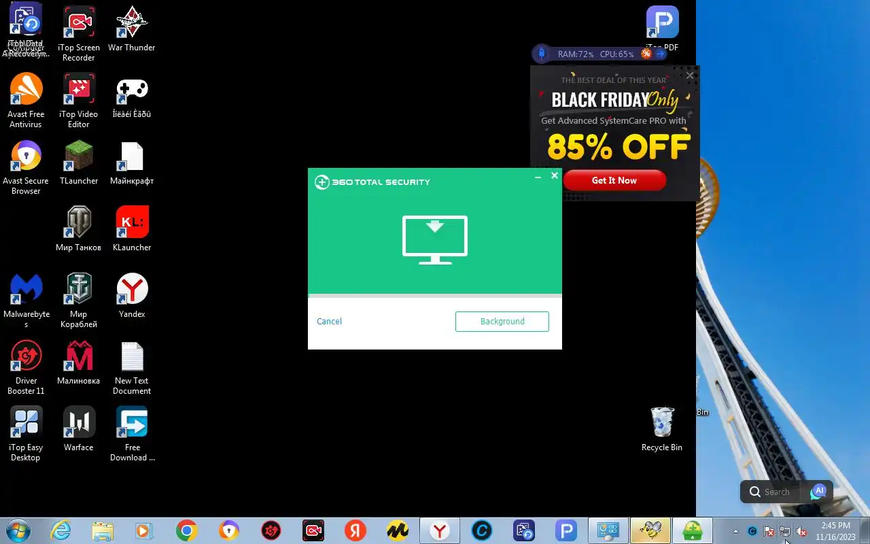Click blue arrow icon in performance widget

(x=659, y=54)
